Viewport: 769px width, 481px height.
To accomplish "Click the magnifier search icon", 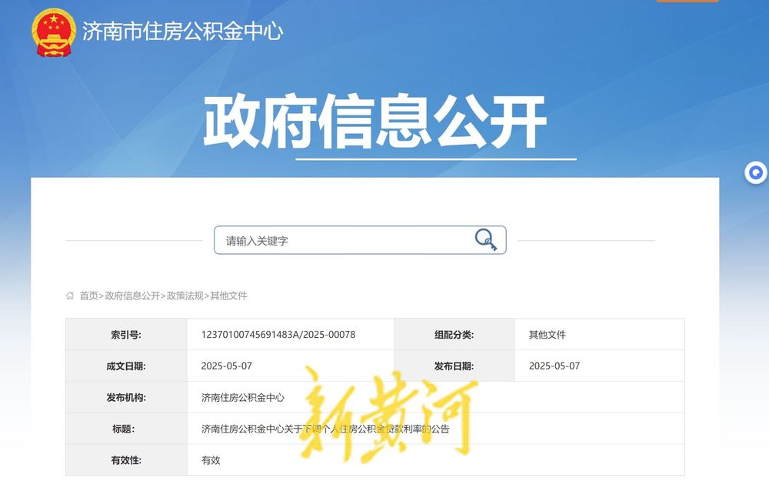I will (485, 239).
